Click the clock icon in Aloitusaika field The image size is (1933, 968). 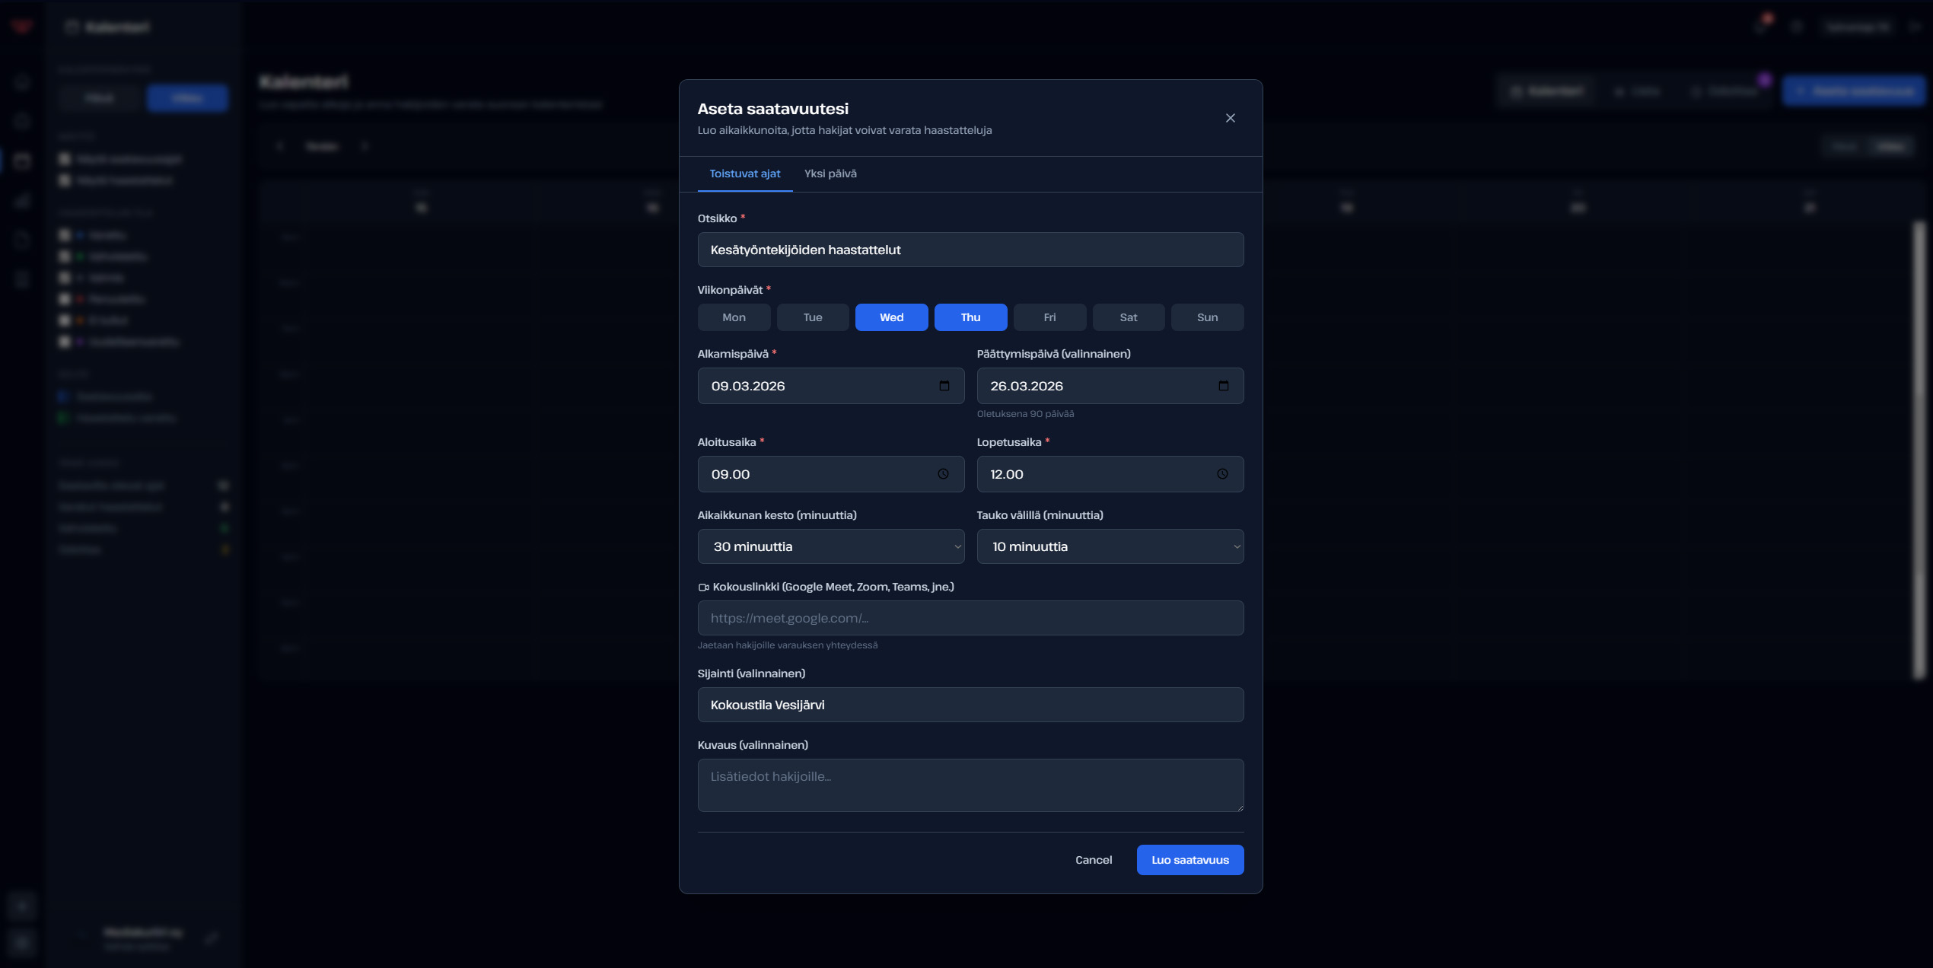tap(943, 474)
